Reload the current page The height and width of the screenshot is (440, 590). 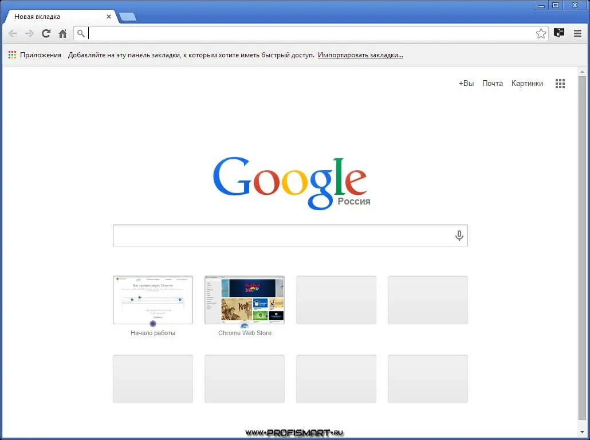pyautogui.click(x=46, y=33)
